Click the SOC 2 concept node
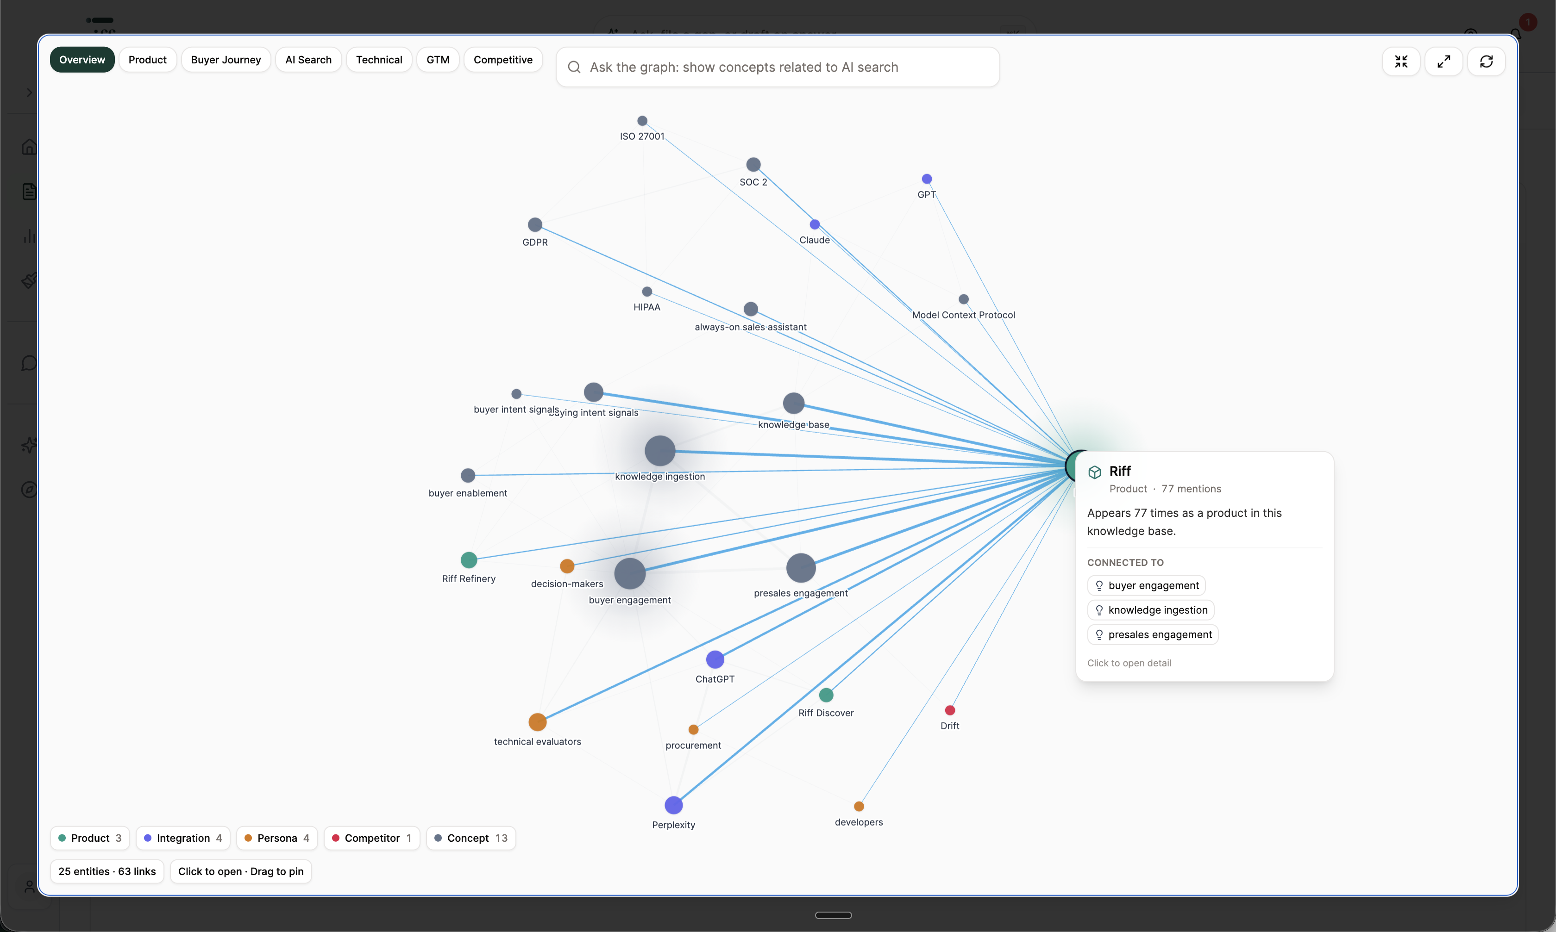1556x932 pixels. pyautogui.click(x=753, y=165)
